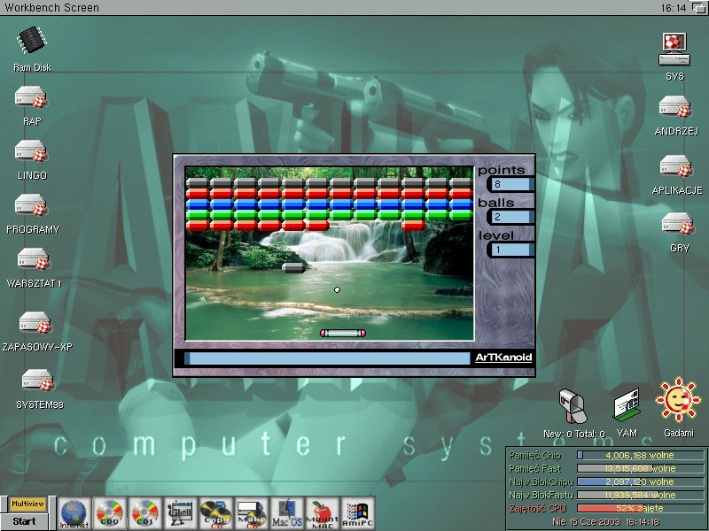Click the balls value field
The width and height of the screenshot is (709, 531).
[510, 217]
